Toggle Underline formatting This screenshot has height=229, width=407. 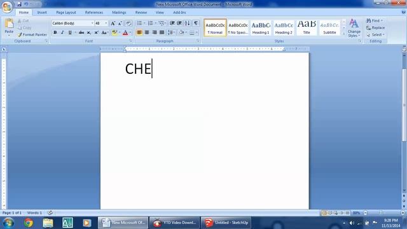(70, 32)
